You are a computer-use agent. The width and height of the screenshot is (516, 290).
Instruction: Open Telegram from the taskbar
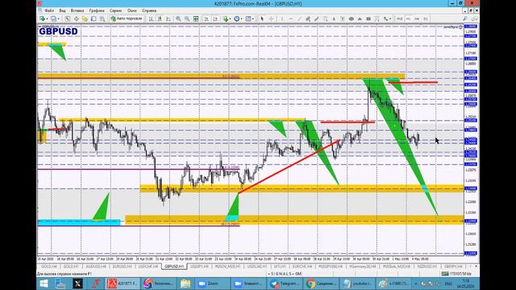(x=285, y=284)
